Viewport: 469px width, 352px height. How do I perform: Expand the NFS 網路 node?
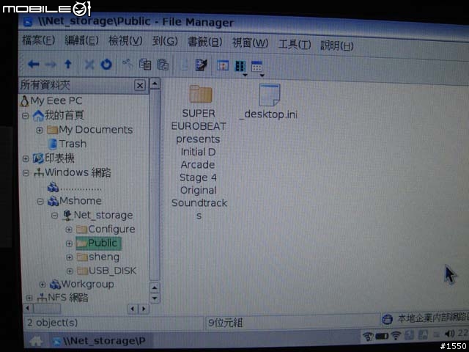point(29,298)
